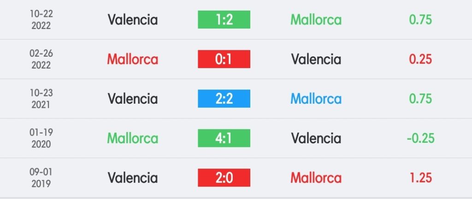Click the -0.25 handicap value
Viewport: 472px width, 199px height.
tap(420, 138)
